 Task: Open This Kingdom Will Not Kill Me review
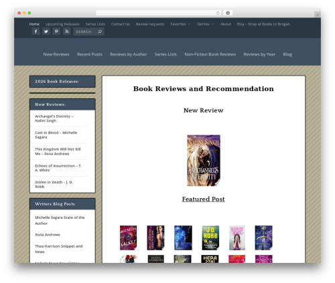pos(58,151)
